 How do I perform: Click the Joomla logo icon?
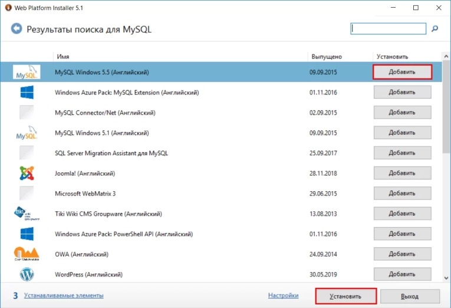27,173
